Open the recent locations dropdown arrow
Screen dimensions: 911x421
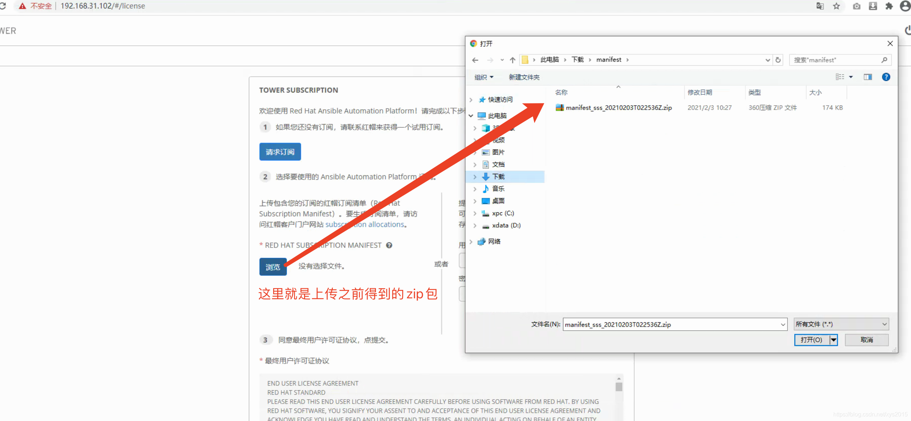click(x=502, y=60)
